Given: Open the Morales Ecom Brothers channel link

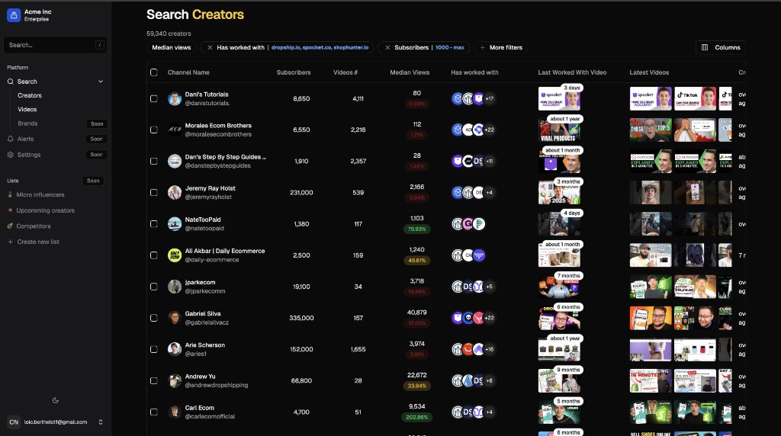Looking at the screenshot, I should [x=218, y=126].
